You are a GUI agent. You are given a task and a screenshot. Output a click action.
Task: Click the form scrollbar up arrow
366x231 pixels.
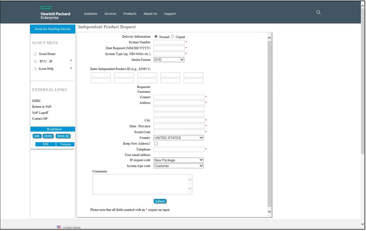(x=270, y=38)
